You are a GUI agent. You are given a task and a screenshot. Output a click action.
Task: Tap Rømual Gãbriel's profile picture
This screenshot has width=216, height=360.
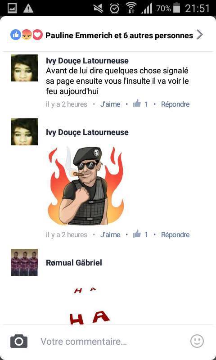pos(24,262)
